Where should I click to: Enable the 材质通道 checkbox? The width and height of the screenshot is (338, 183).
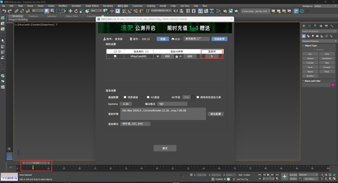(125, 97)
